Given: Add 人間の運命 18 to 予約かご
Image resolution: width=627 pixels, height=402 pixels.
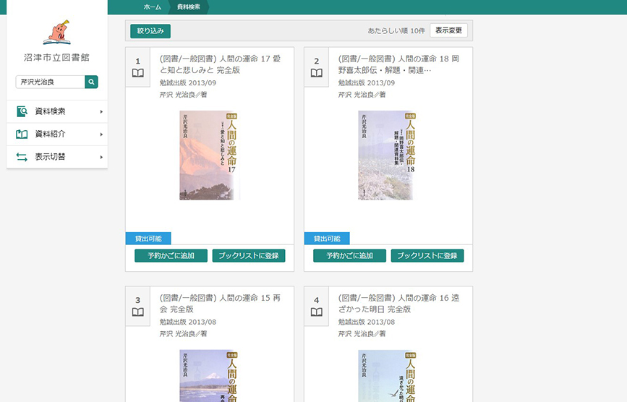Looking at the screenshot, I should click(x=350, y=256).
